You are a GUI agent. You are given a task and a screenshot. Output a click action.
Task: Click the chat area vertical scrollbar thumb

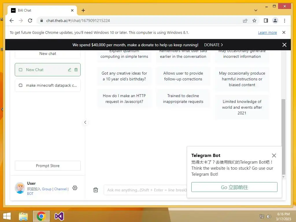click(x=283, y=136)
